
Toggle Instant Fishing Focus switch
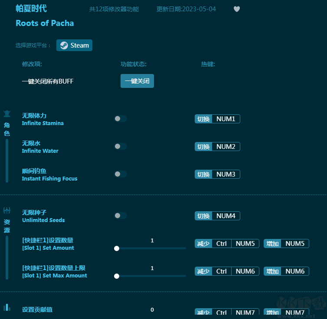click(x=121, y=174)
